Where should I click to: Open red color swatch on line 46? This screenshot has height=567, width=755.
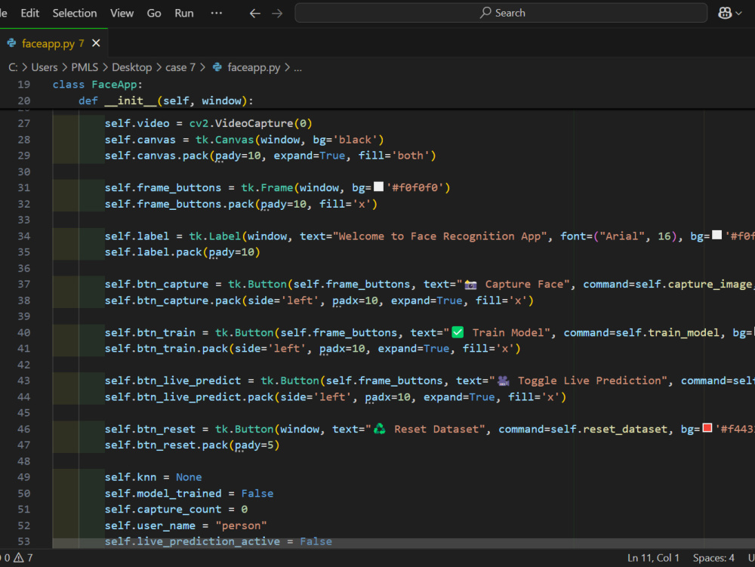[707, 428]
